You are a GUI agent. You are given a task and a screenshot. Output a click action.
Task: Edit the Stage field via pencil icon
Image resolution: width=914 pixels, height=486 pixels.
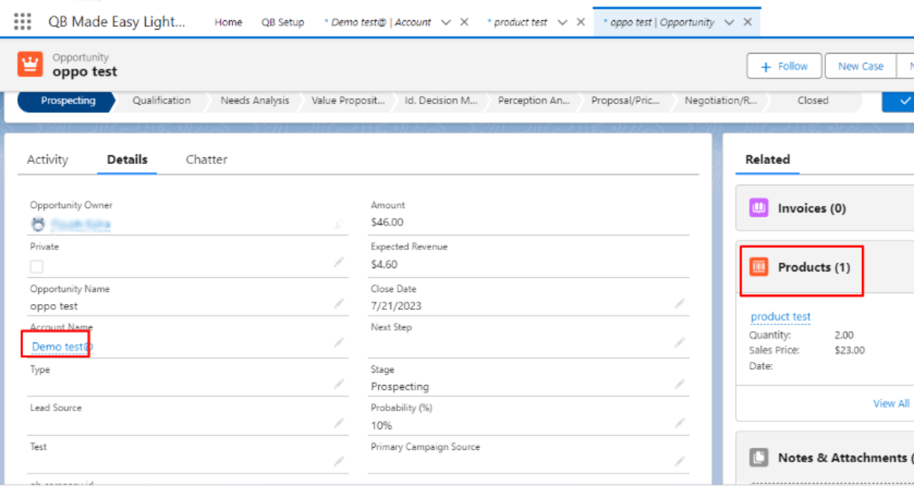(679, 384)
